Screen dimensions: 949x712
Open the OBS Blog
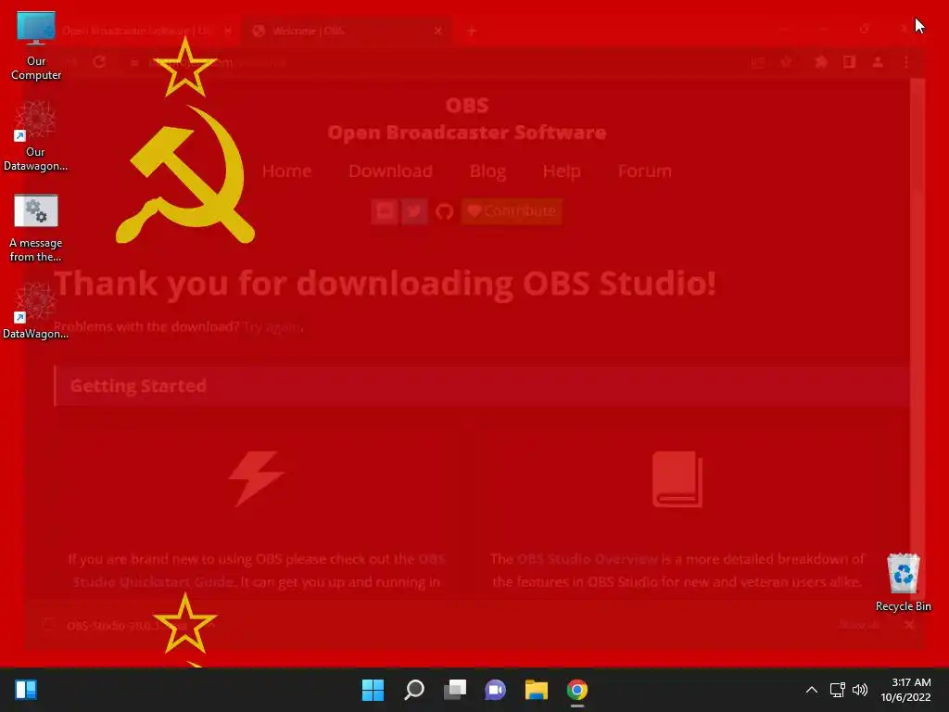pos(487,172)
